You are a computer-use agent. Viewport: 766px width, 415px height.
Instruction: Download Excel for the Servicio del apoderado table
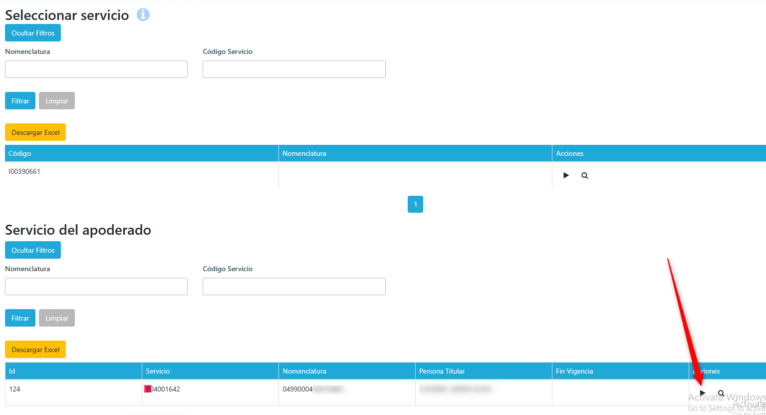point(35,350)
